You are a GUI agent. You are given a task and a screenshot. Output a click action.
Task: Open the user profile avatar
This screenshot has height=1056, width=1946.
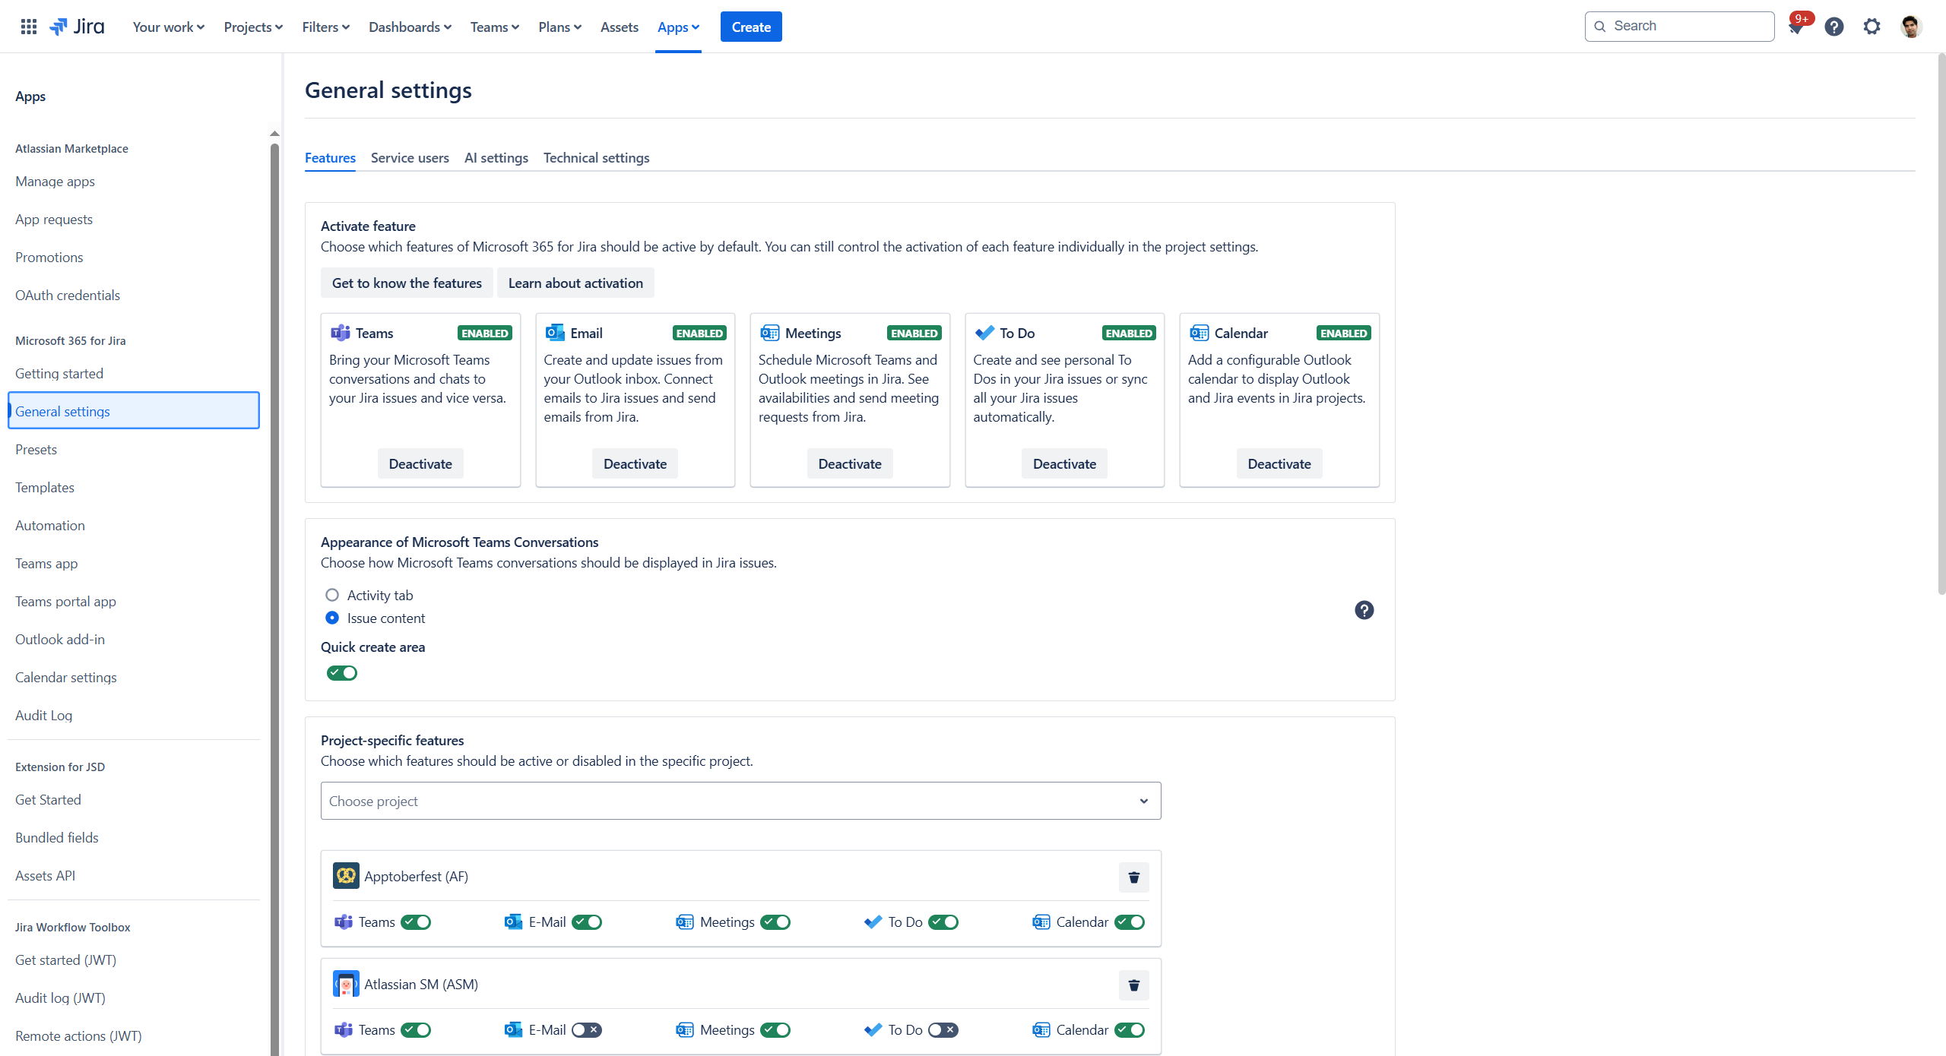pos(1911,27)
